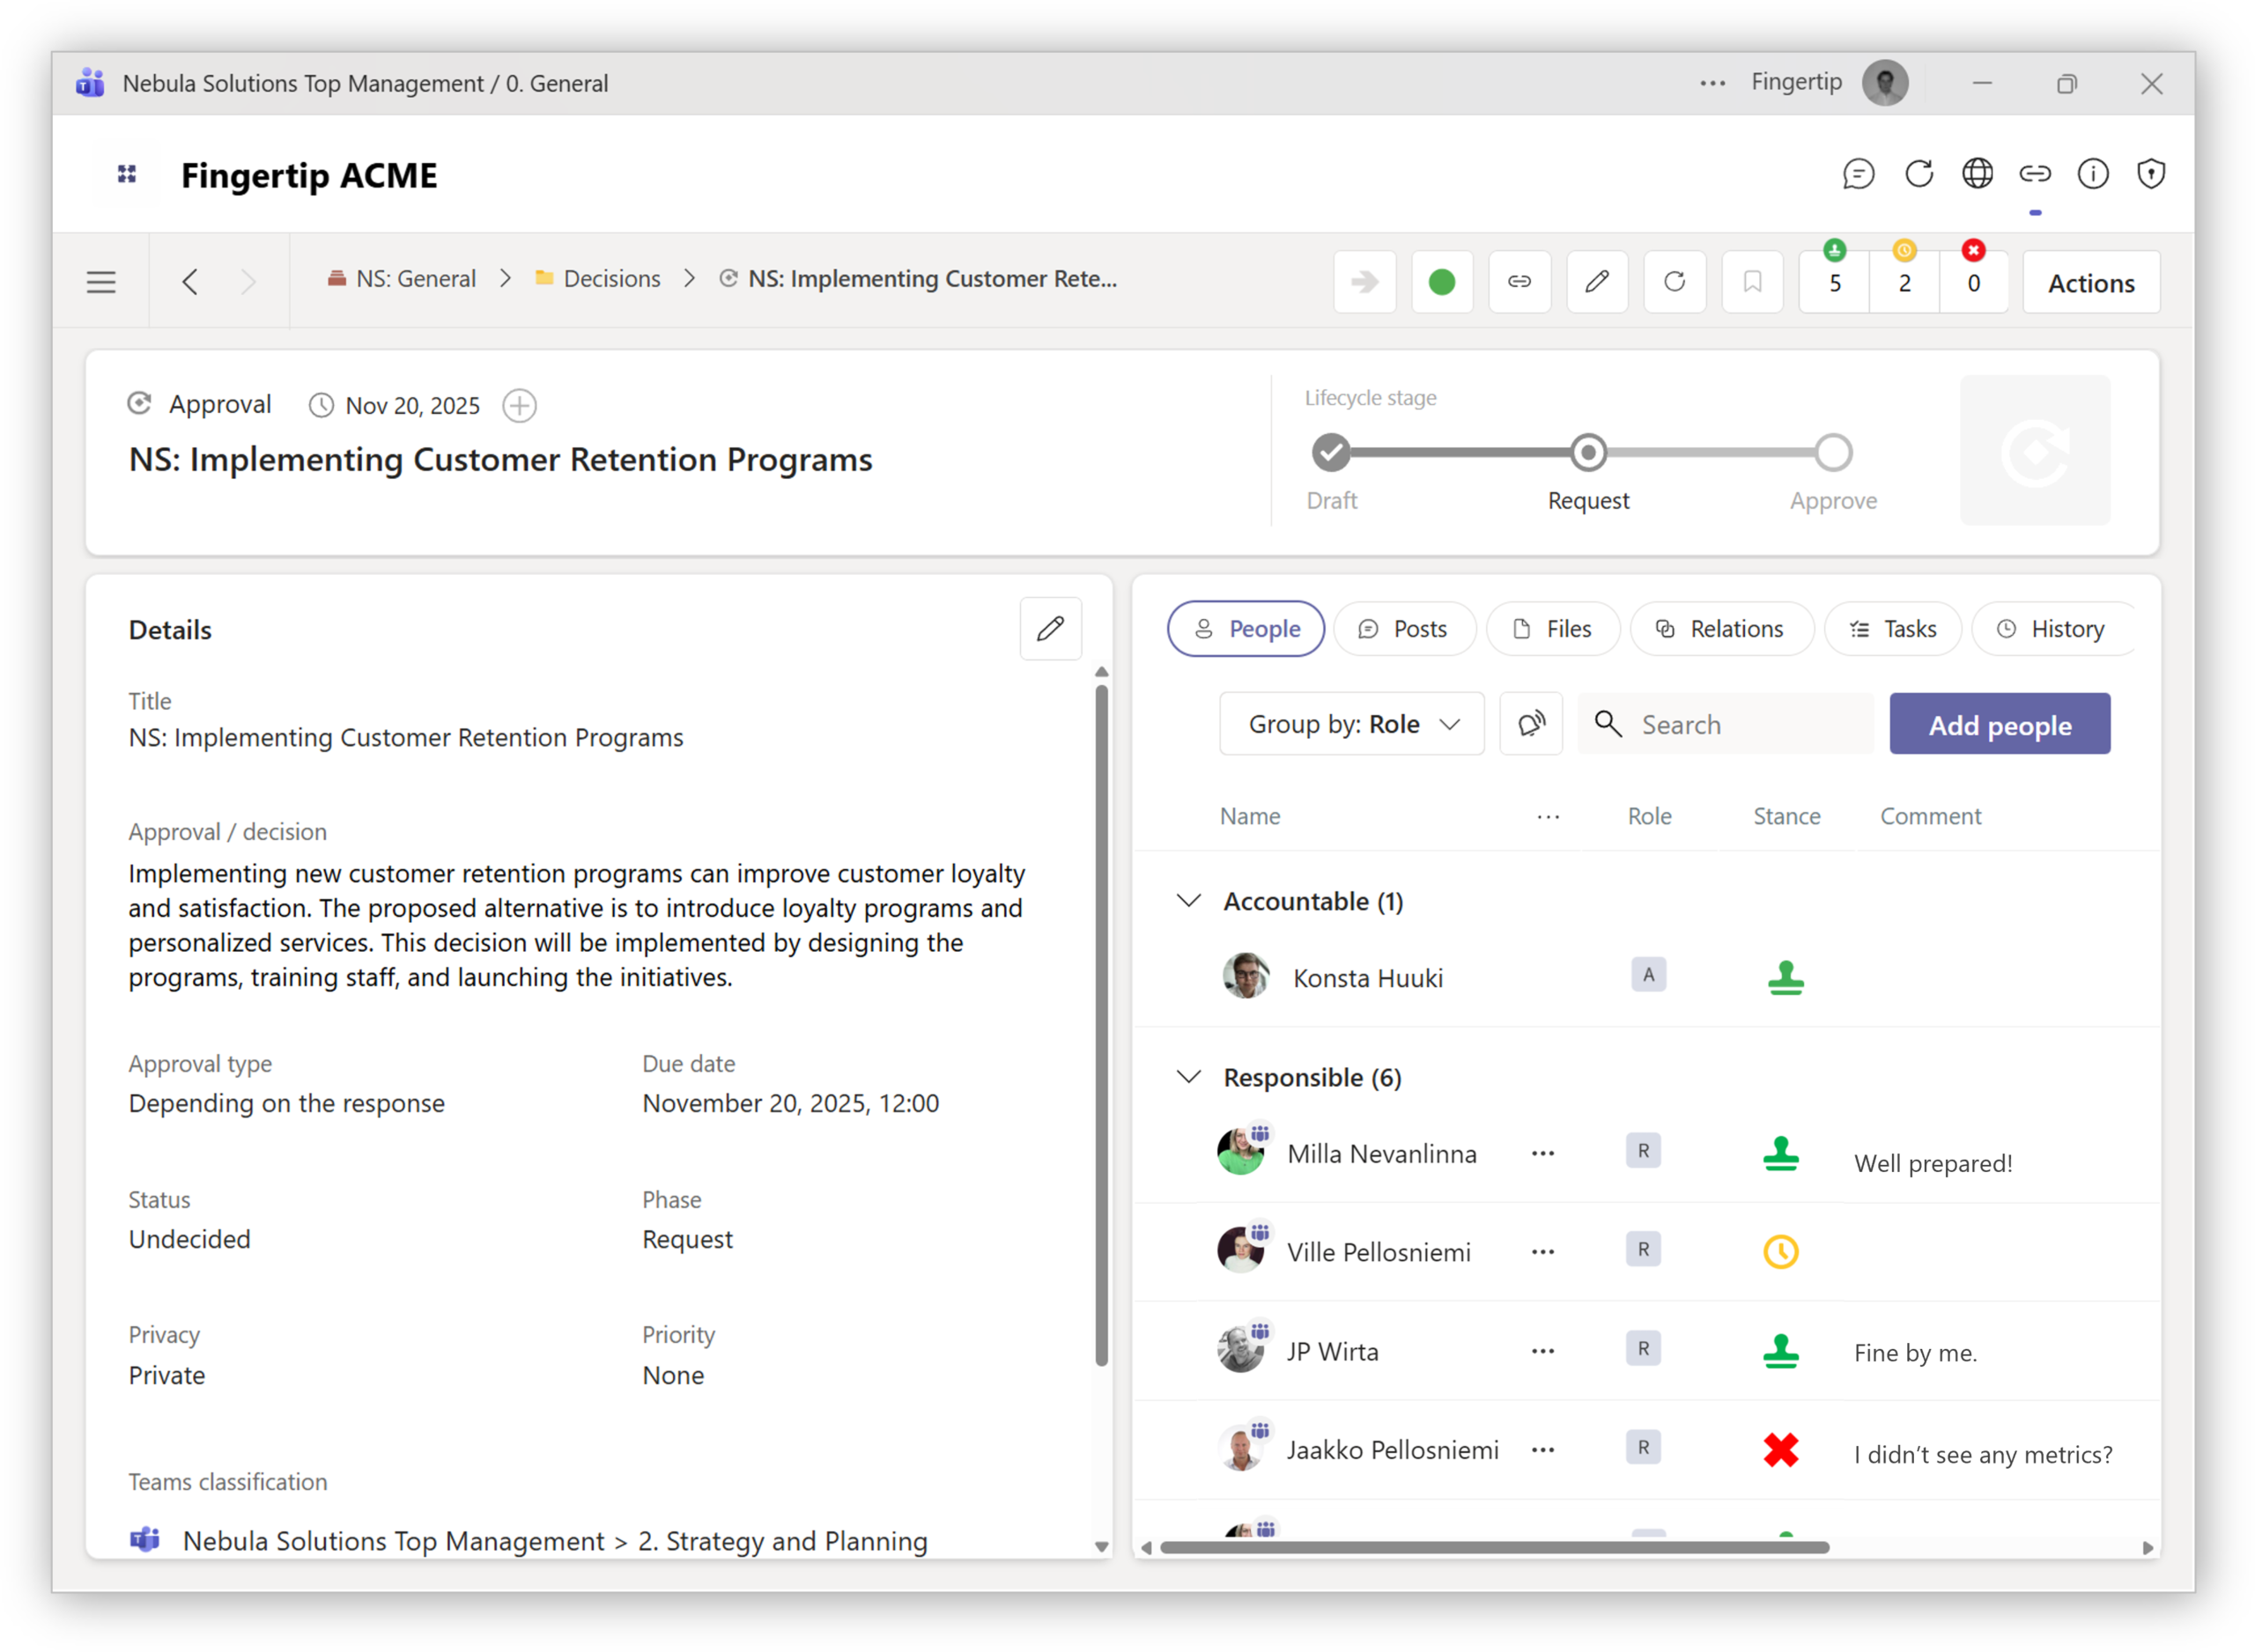This screenshot has width=2255, height=1652.
Task: Click the info circle icon
Action: (2093, 174)
